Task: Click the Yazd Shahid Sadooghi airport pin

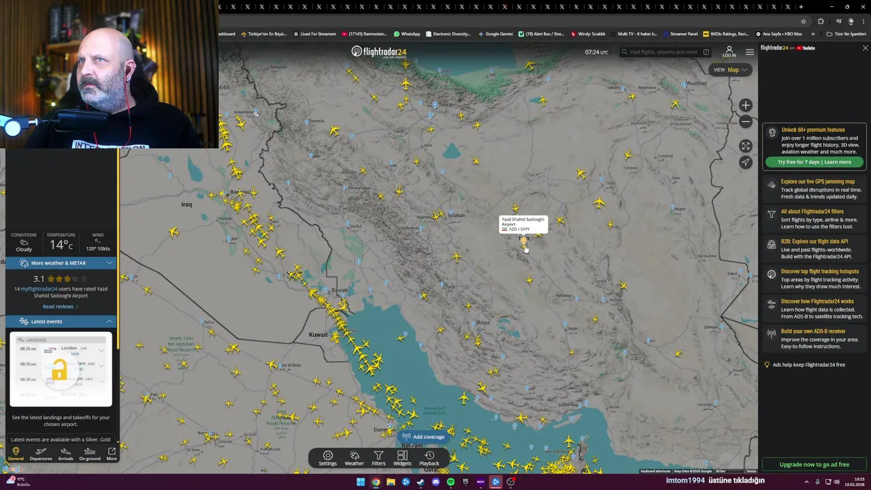Action: 523,240
